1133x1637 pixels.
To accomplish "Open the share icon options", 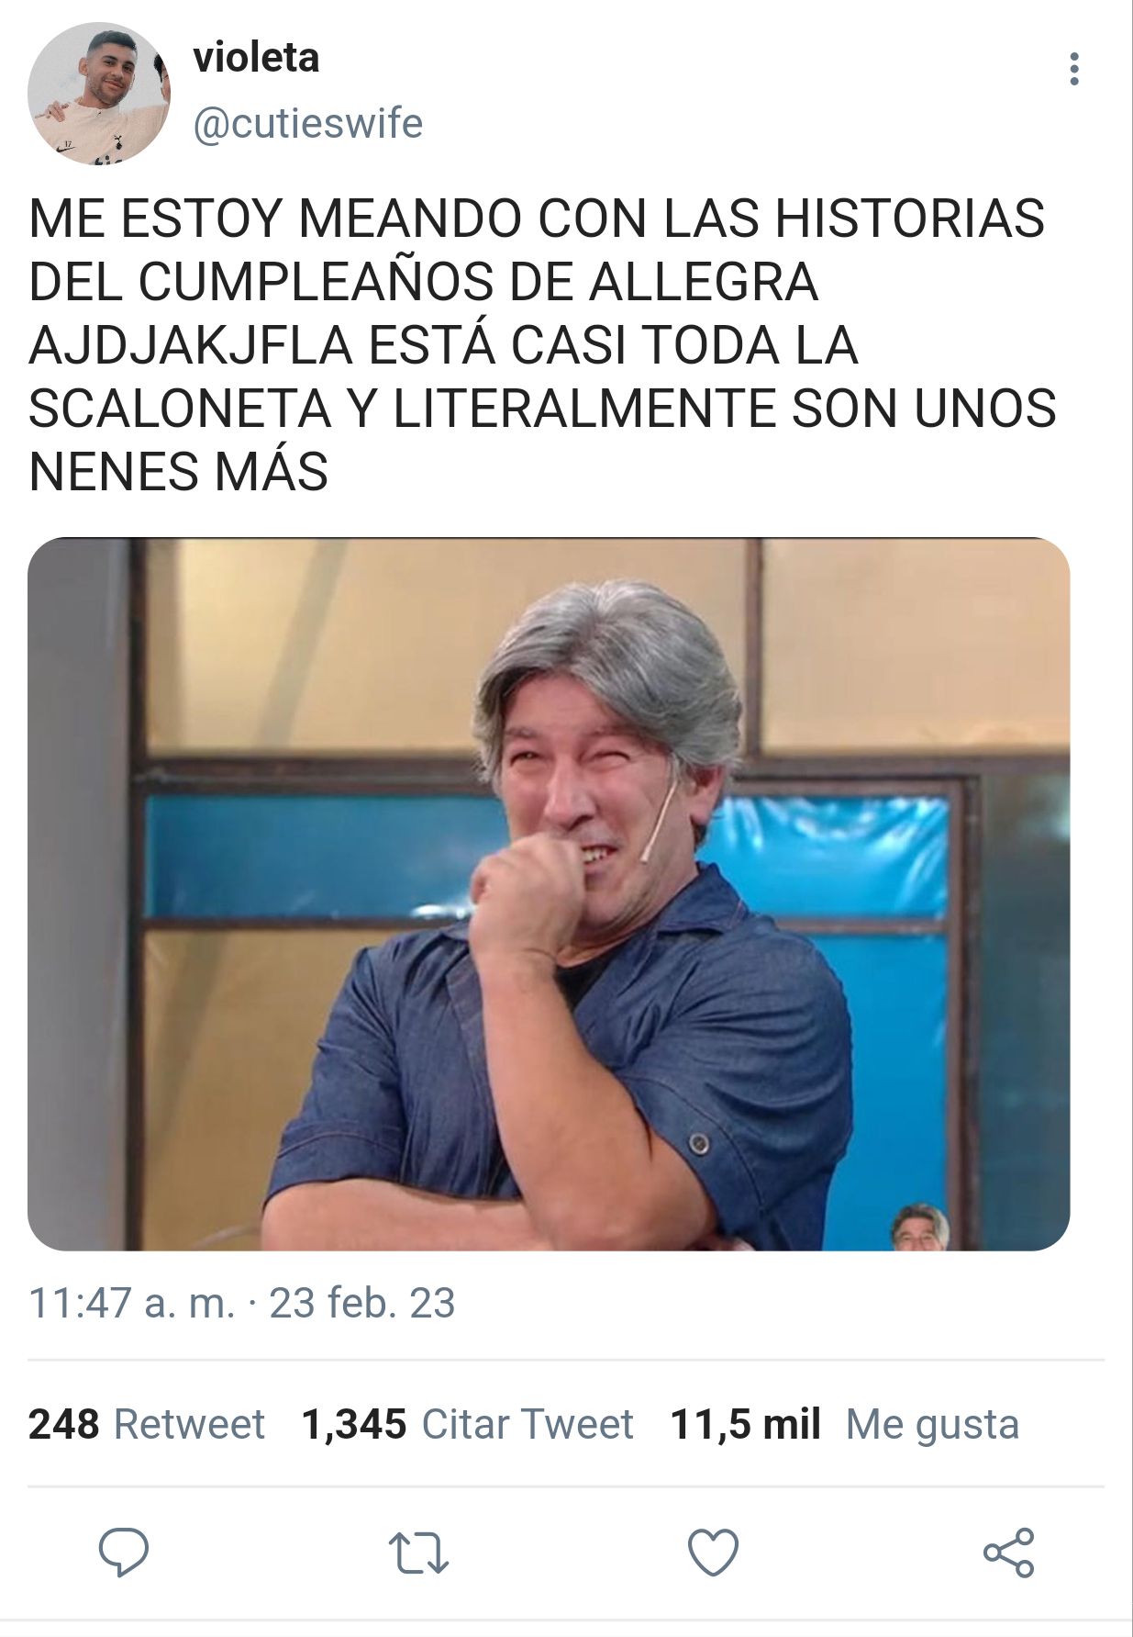I will pyautogui.click(x=1009, y=1553).
